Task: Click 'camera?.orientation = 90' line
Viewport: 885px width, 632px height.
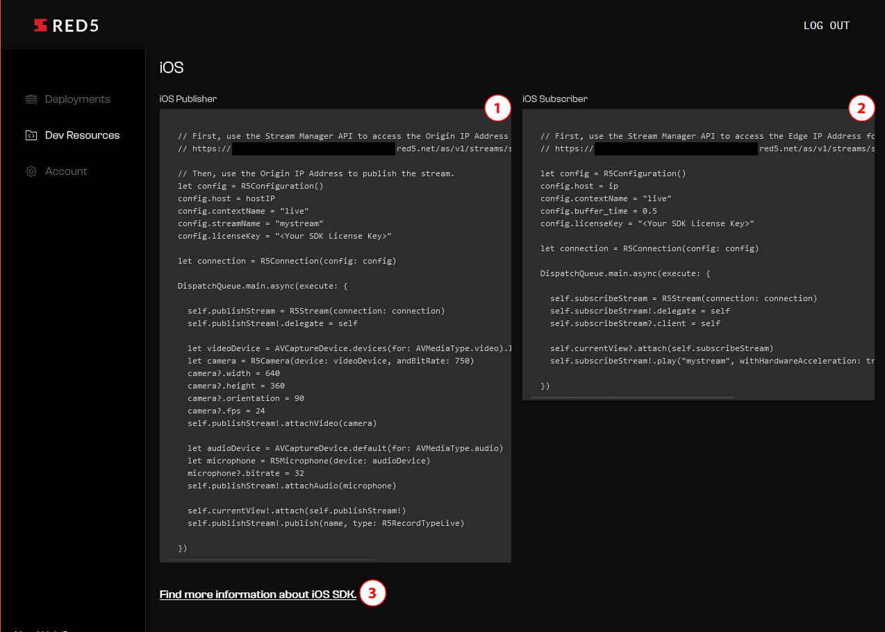Action: (246, 398)
